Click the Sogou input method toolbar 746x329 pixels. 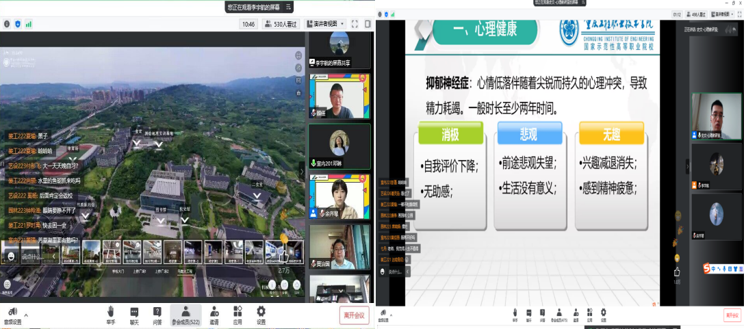[723, 268]
